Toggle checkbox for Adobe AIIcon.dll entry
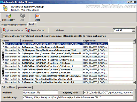Screen dimensions: 137x102 coord(3,53)
